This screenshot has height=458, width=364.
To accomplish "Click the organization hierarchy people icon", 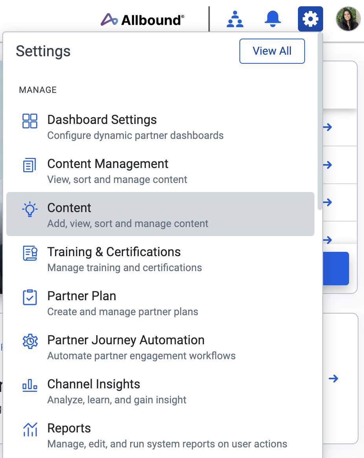I will coord(235,19).
